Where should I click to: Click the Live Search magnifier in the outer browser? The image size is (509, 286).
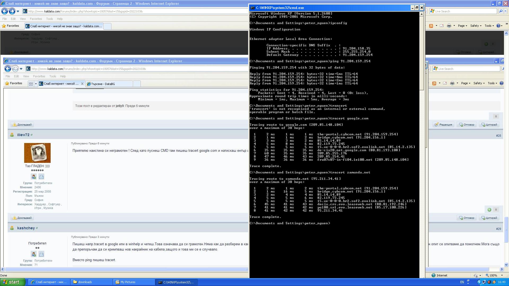point(501,11)
